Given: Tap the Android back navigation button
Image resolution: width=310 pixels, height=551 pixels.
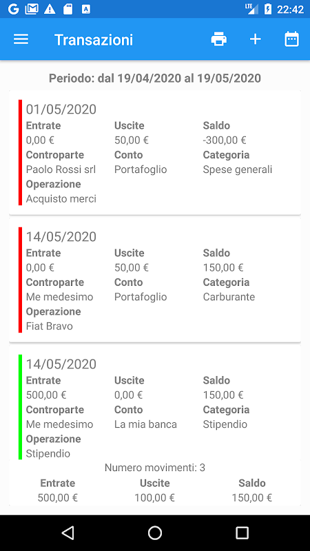Looking at the screenshot, I should point(68,532).
